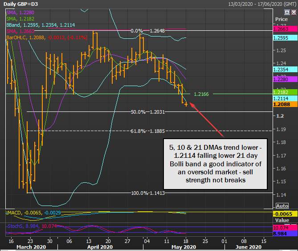Screen dimensions: 298x251
Task: Select the green SMA 1.2182 legend entry
Action: click(20, 19)
